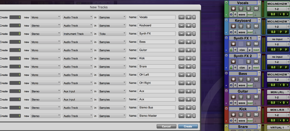This screenshot has height=131, width=290.
Task: Click the row reorder stepper on OH Left row
Action: [x=194, y=75]
